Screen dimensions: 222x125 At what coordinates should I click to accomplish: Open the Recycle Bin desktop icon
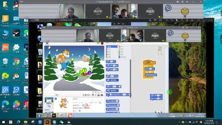(5, 63)
